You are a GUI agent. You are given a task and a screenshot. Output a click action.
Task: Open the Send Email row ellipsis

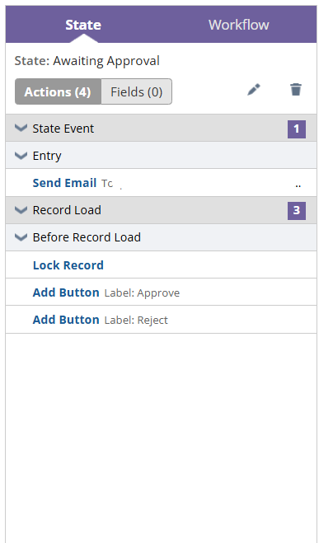[x=298, y=186]
